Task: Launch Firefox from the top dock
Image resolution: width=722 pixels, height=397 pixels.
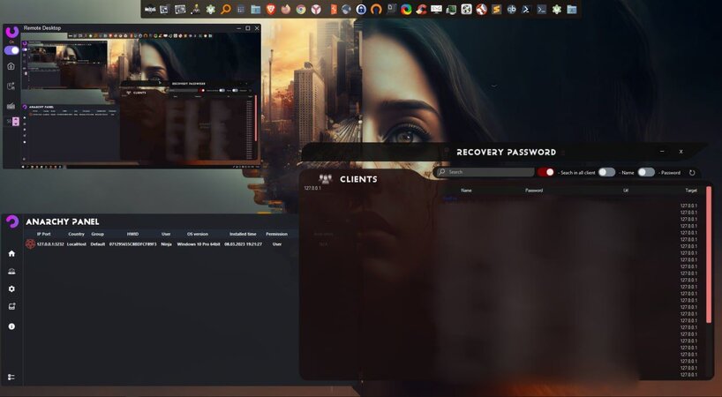Action: tap(286, 9)
